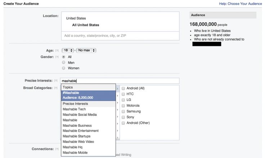This screenshot has height=158, width=265.
Task: Click the help icon next to Age
Action: [x=57, y=51]
